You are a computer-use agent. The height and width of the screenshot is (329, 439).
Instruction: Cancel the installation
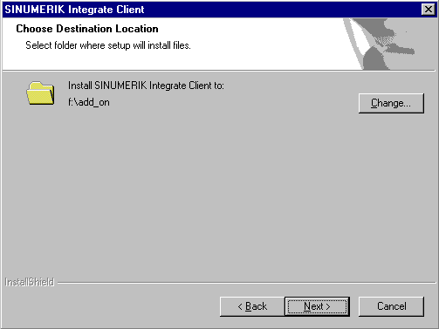391,306
